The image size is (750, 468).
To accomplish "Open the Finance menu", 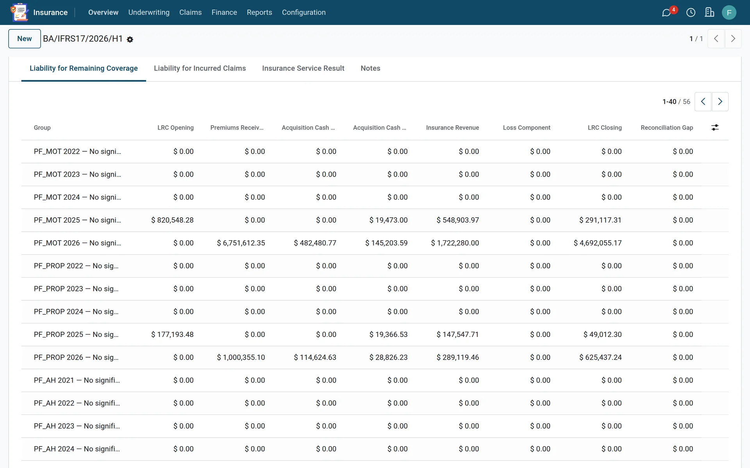I will [x=224, y=12].
